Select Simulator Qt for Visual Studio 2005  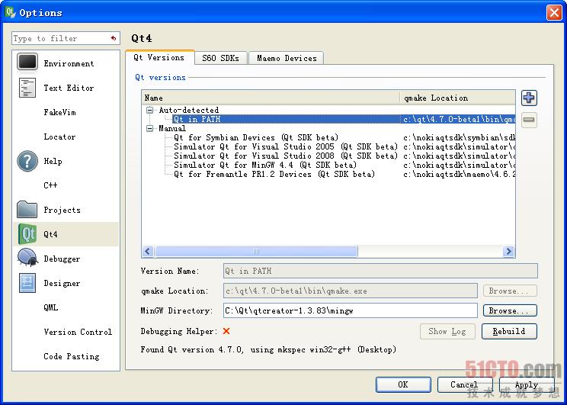[x=286, y=146]
